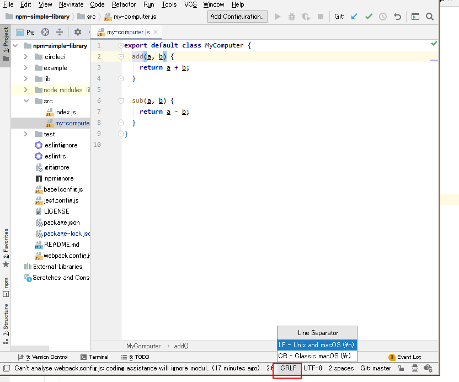The width and height of the screenshot is (459, 382).
Task: Select README.md file in tree
Action: click(x=57, y=245)
